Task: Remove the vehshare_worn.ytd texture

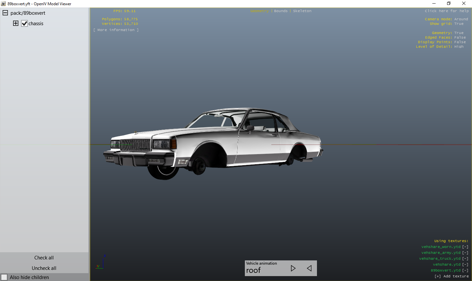Action: click(465, 247)
